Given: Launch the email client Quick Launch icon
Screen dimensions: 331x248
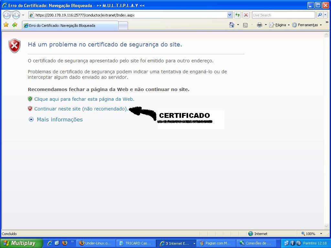Looking at the screenshot, I should [x=57, y=243].
